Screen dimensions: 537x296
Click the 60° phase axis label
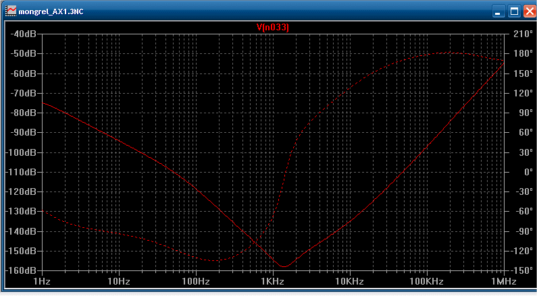(x=526, y=132)
